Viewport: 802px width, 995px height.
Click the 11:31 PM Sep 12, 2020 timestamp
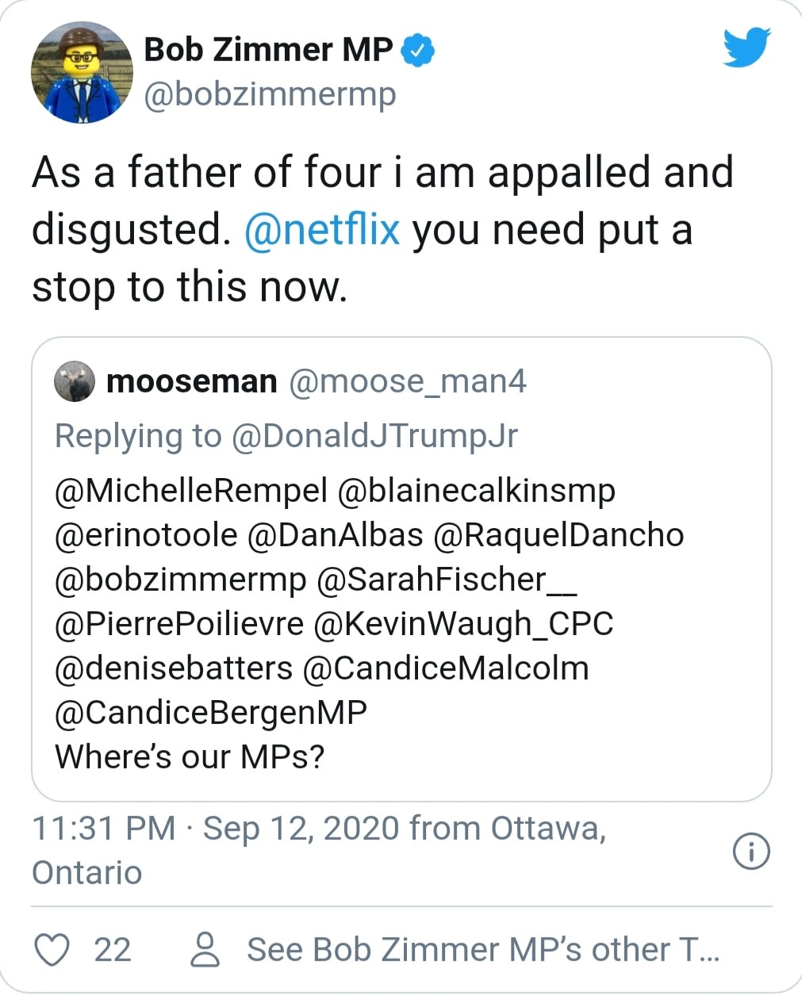click(317, 829)
